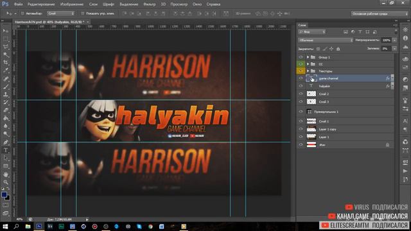Select the Path Selection tool
Screen dimensions: 411x231
(x=6, y=158)
